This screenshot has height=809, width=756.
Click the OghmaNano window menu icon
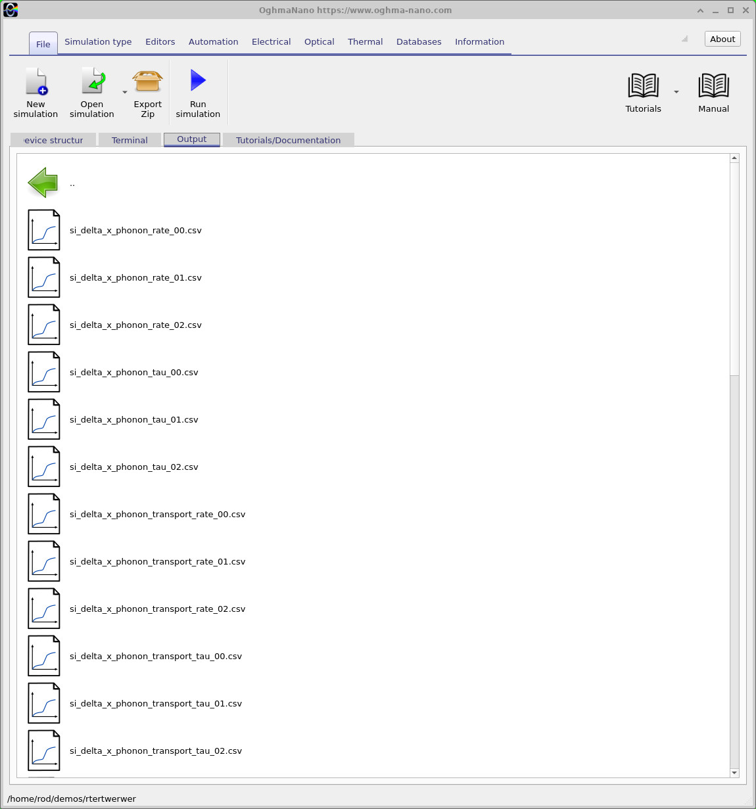coord(11,10)
